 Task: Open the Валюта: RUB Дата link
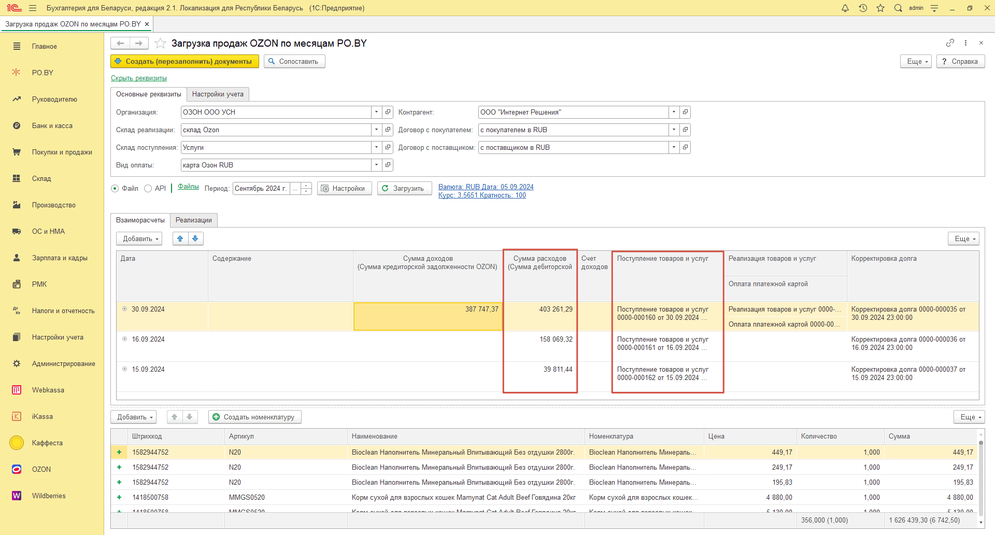point(486,187)
